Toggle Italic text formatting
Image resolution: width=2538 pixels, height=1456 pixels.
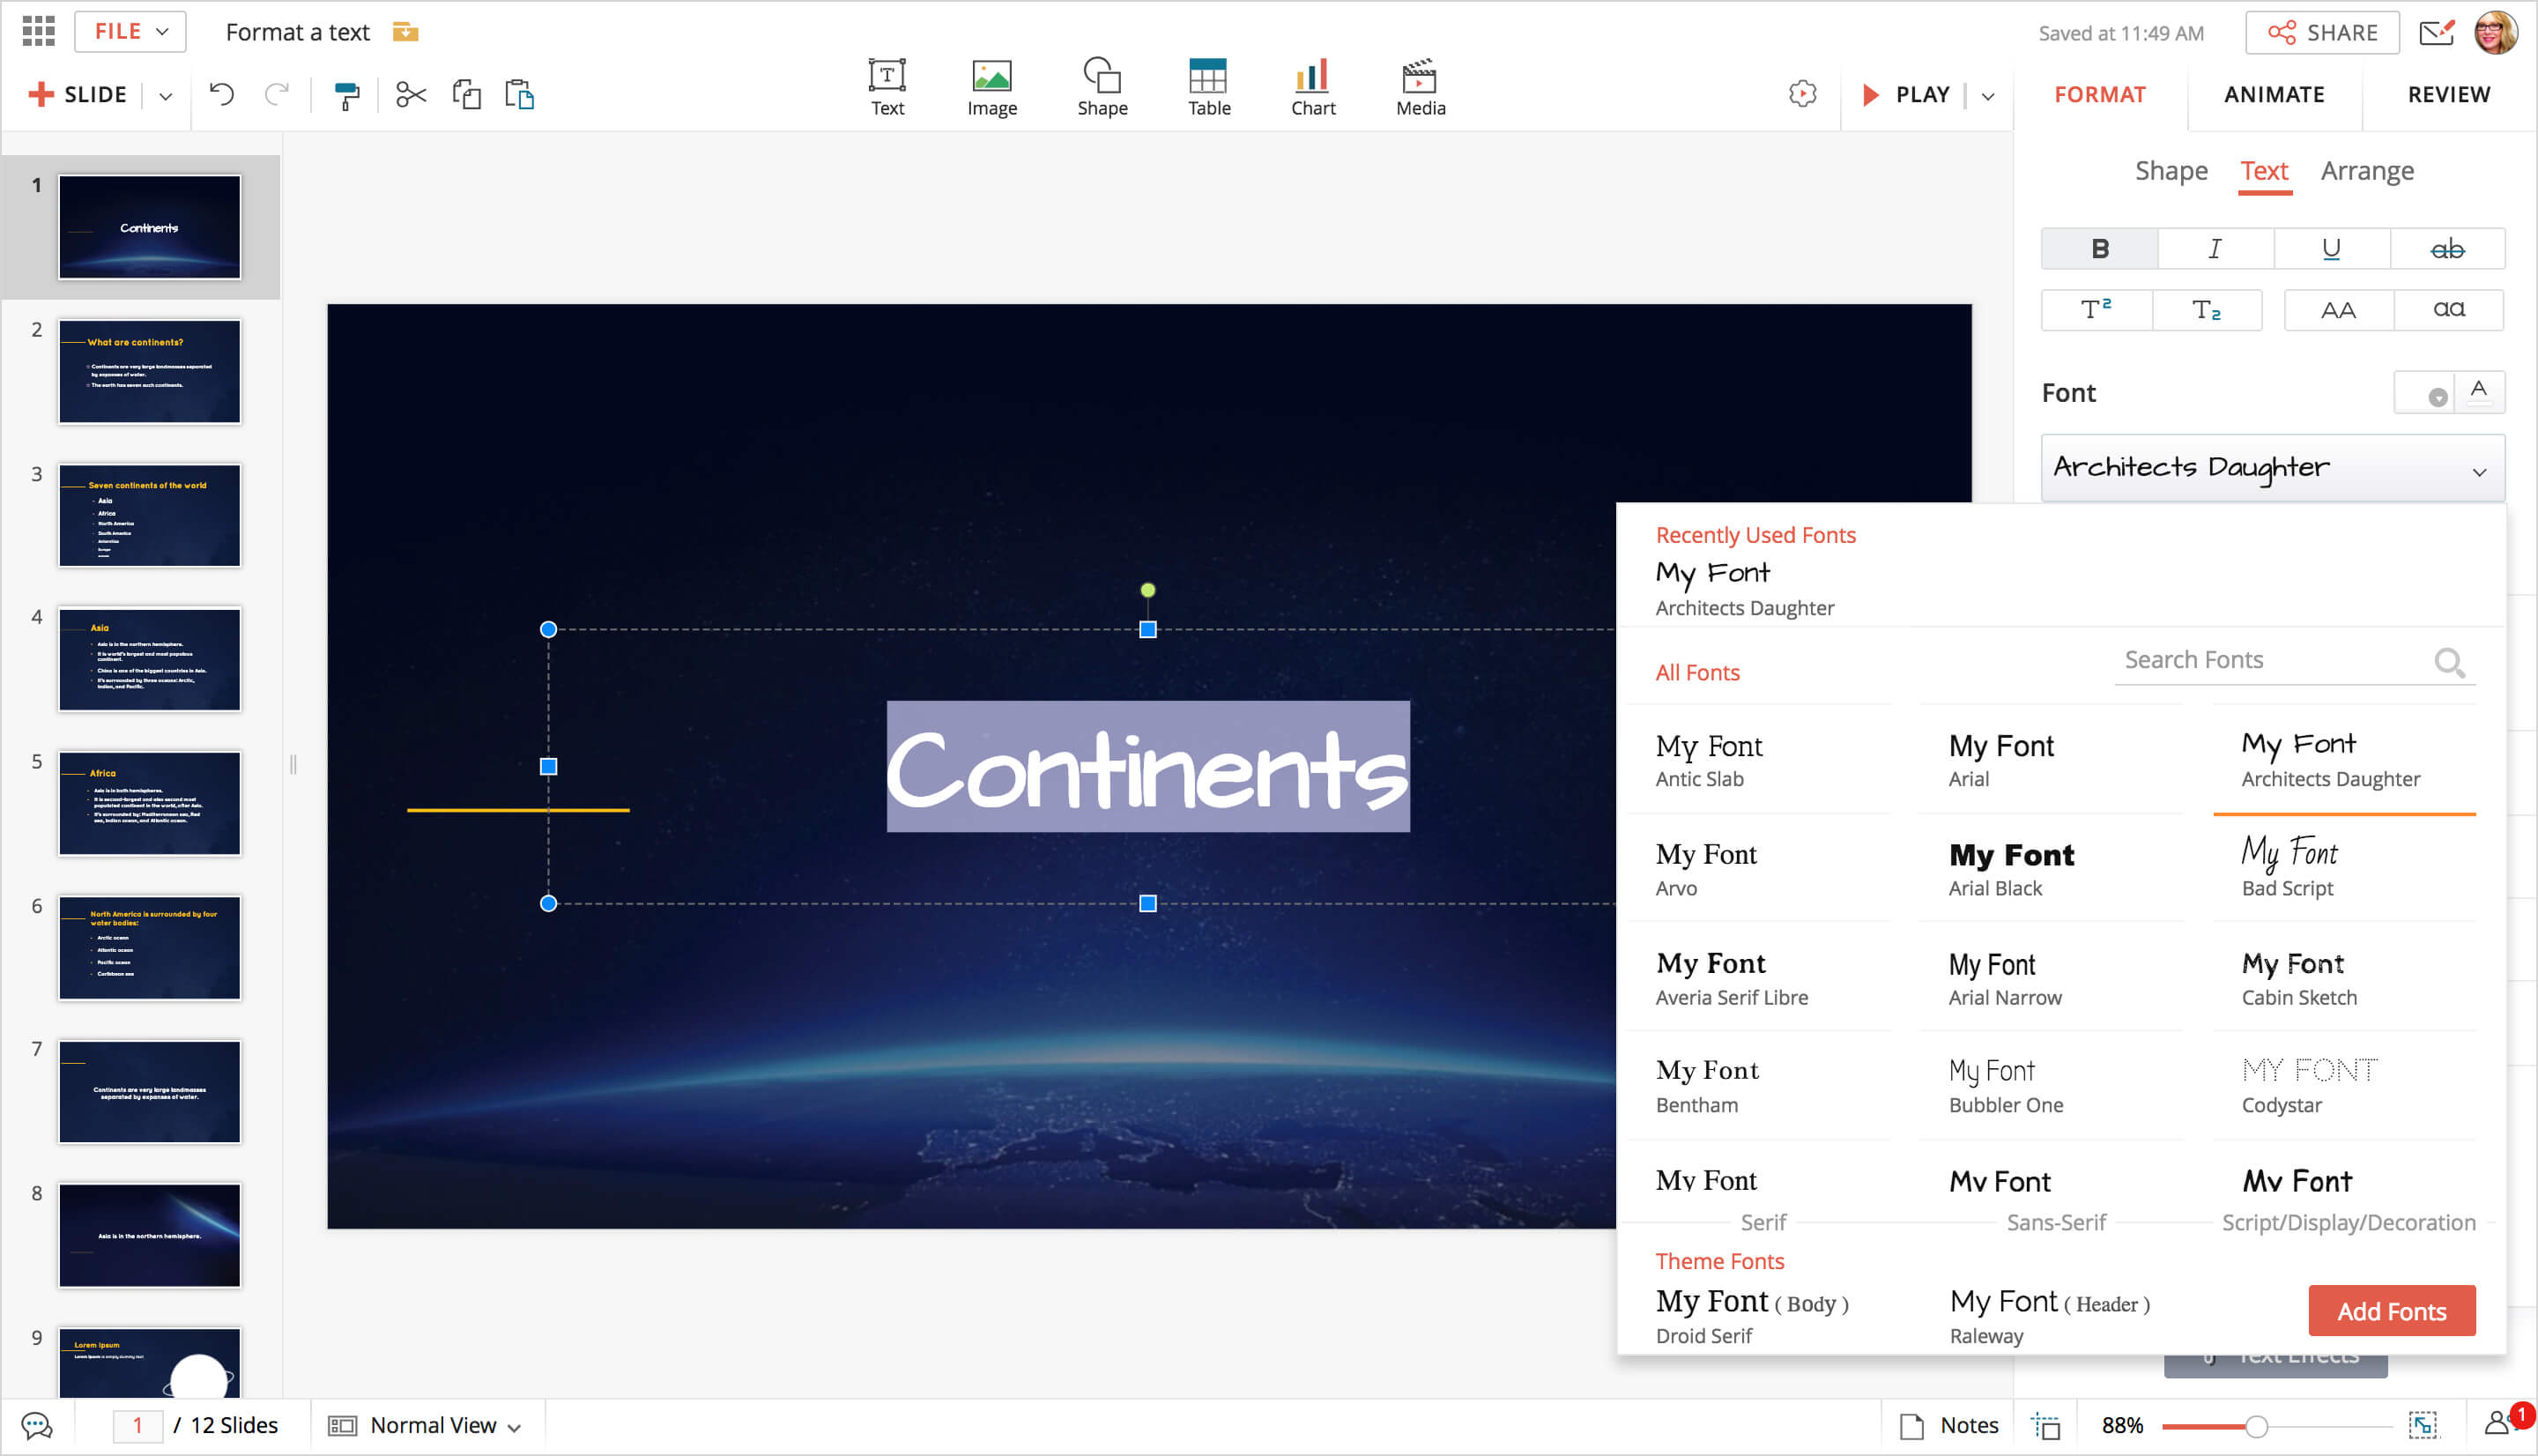[2214, 249]
